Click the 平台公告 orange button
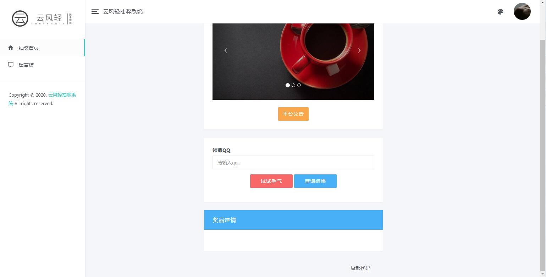 click(293, 114)
